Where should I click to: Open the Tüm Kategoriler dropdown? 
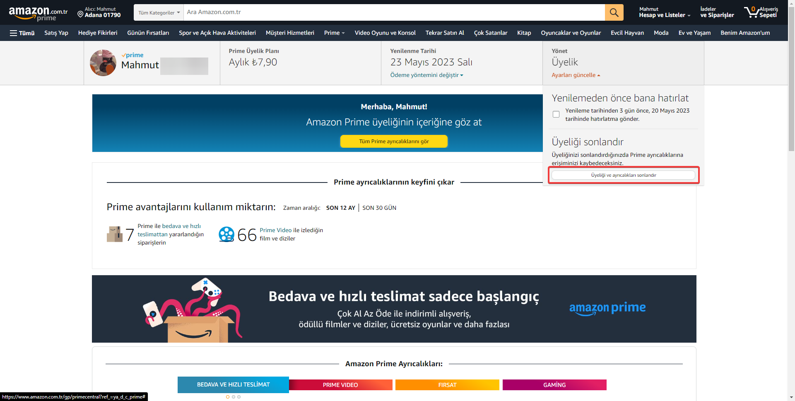point(159,12)
